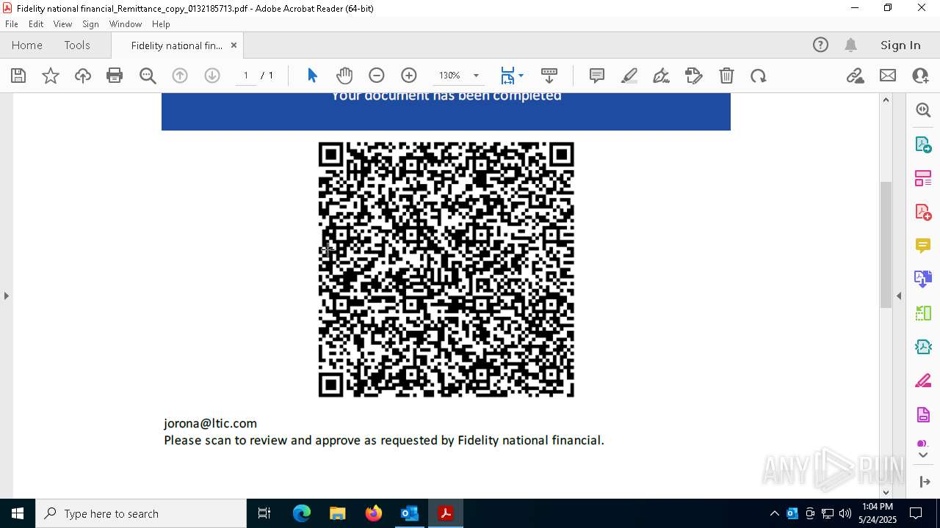Expand zoom level dropdown arrow

click(x=476, y=76)
